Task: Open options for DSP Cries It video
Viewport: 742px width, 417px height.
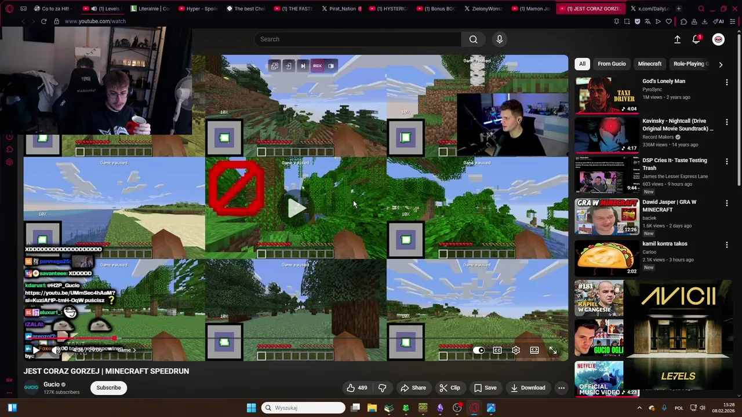Action: pos(726,161)
